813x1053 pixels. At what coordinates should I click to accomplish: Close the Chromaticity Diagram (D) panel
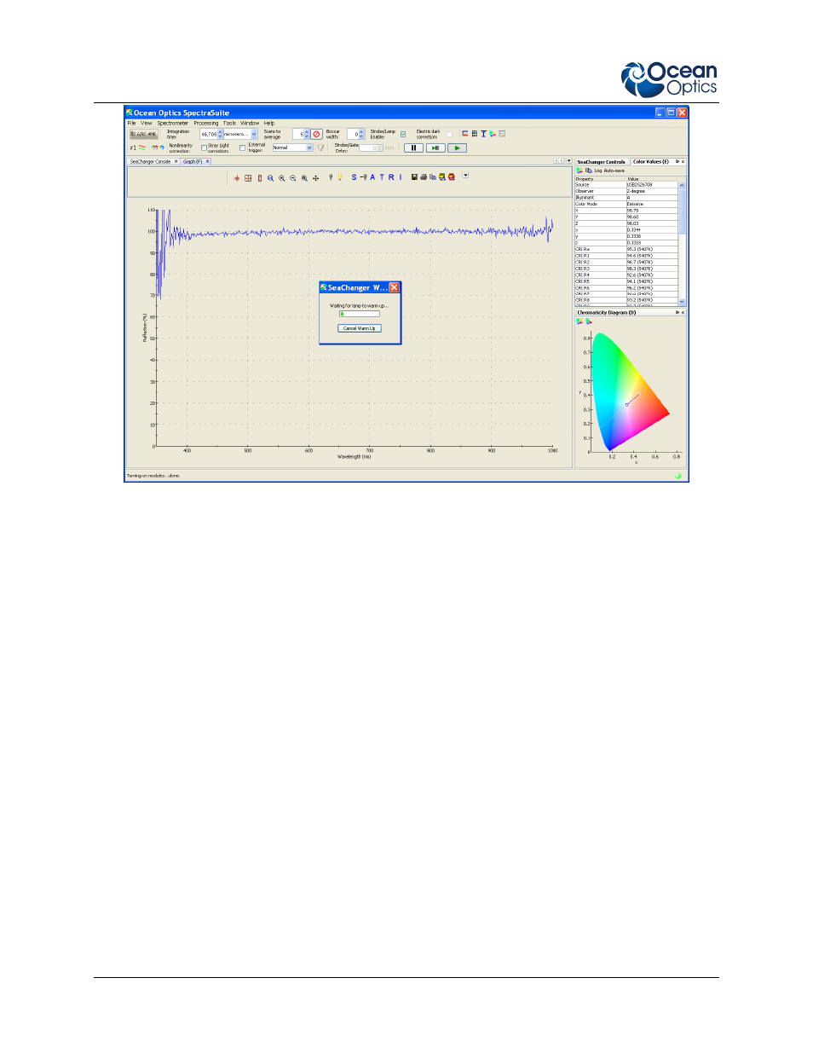(x=683, y=312)
